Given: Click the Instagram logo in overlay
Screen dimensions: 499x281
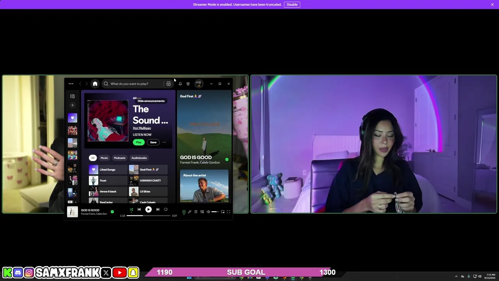Looking at the screenshot, I should (x=29, y=272).
